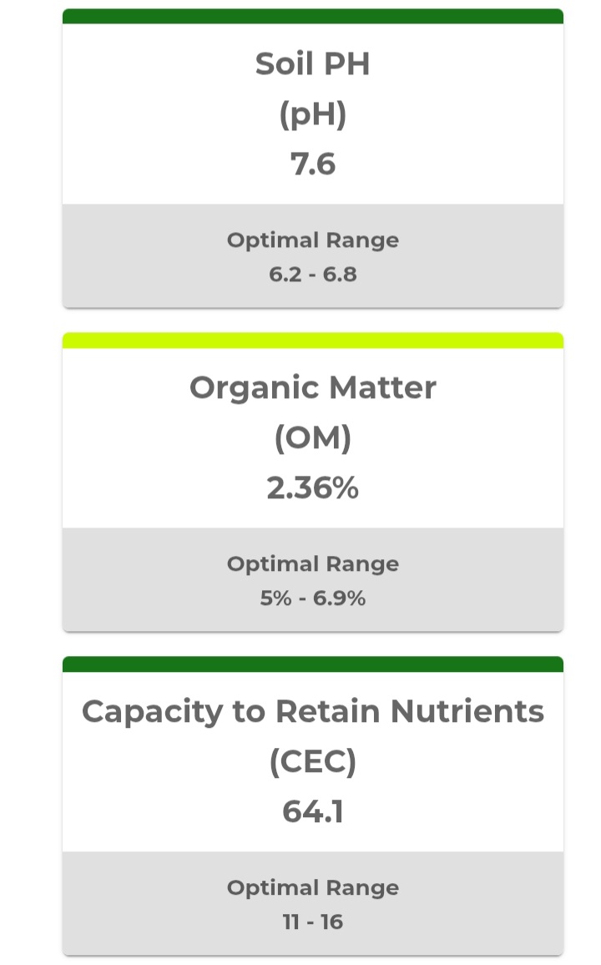The width and height of the screenshot is (601, 965).
Task: Tap the 6.2 - 6.8 optimal range
Action: (x=312, y=274)
